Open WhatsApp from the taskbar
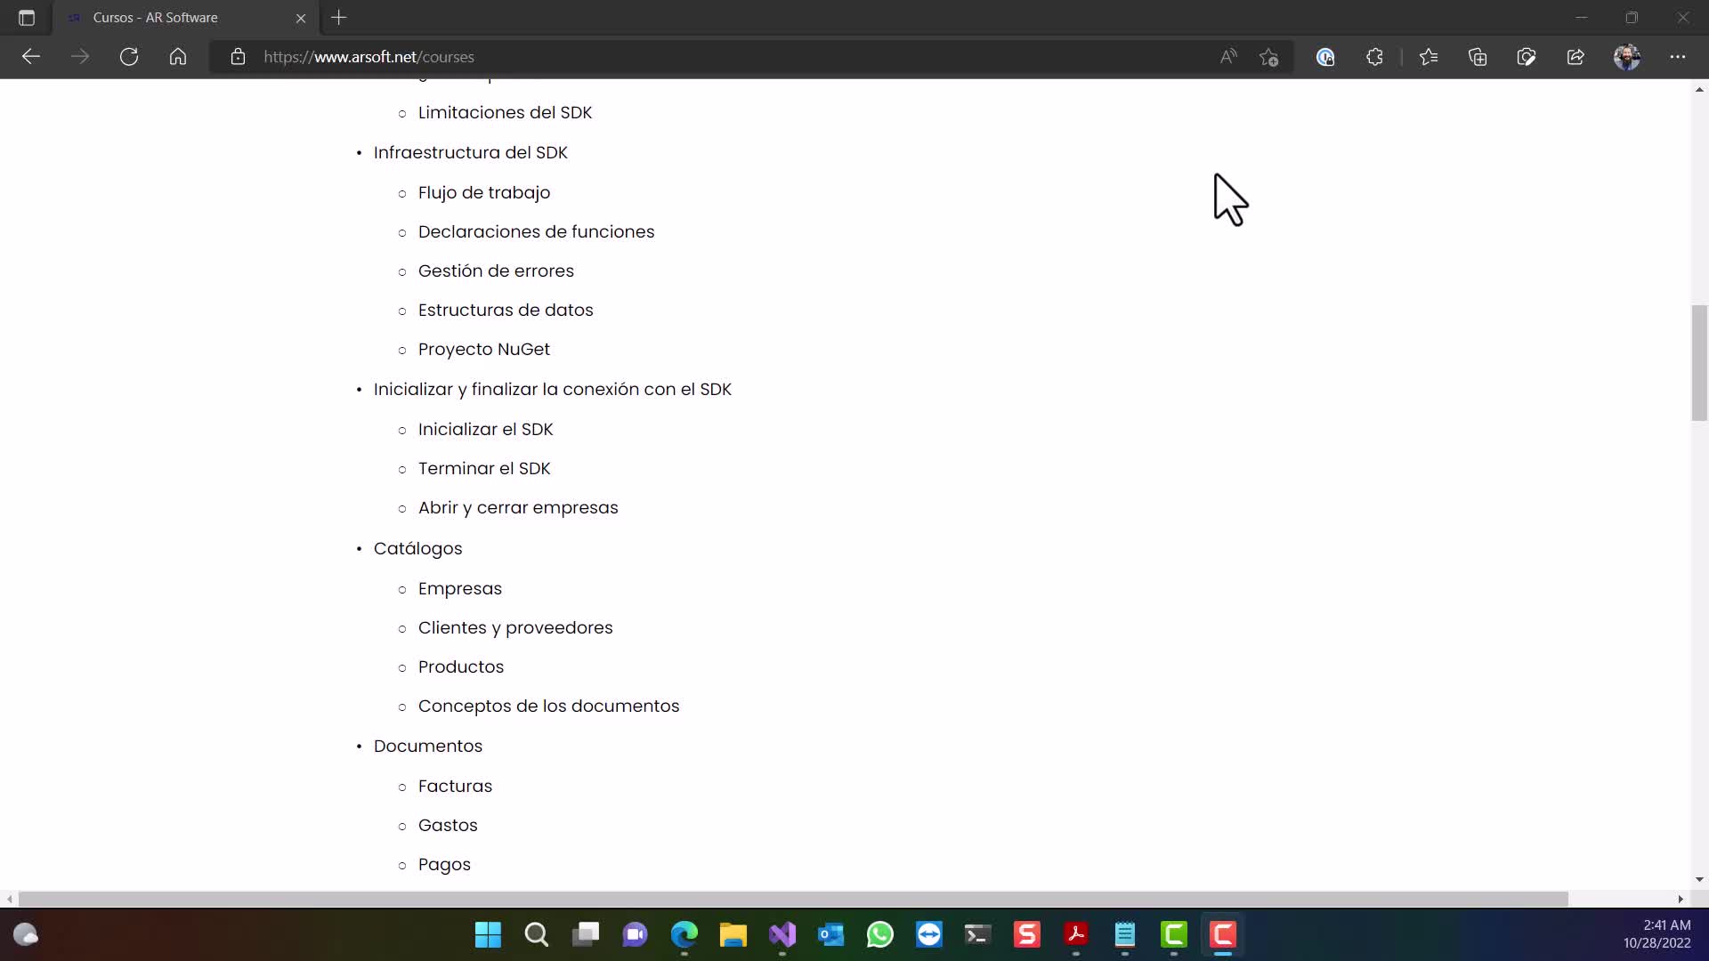Image resolution: width=1709 pixels, height=961 pixels. [879, 935]
